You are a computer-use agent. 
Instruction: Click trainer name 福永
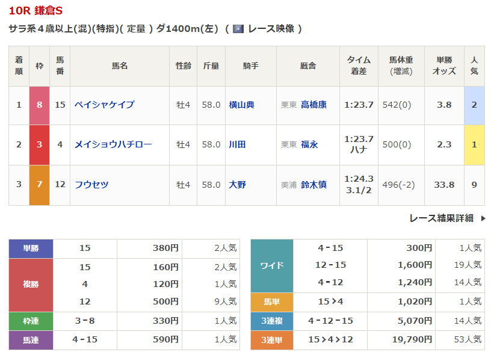tap(309, 144)
